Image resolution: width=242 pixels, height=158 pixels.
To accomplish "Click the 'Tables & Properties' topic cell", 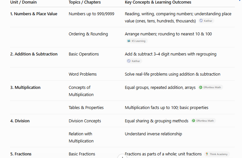I will tap(86, 108).
